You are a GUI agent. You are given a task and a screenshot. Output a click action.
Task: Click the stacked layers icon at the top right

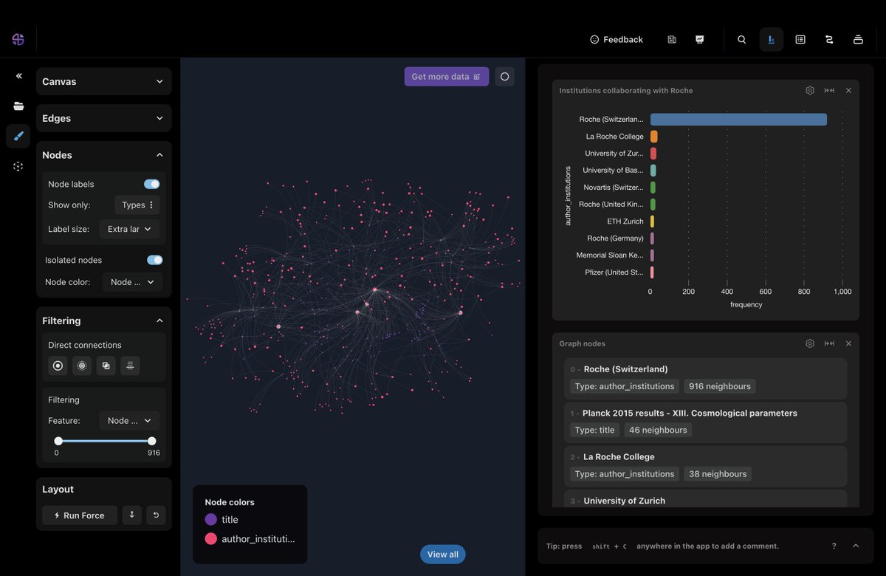coord(858,39)
